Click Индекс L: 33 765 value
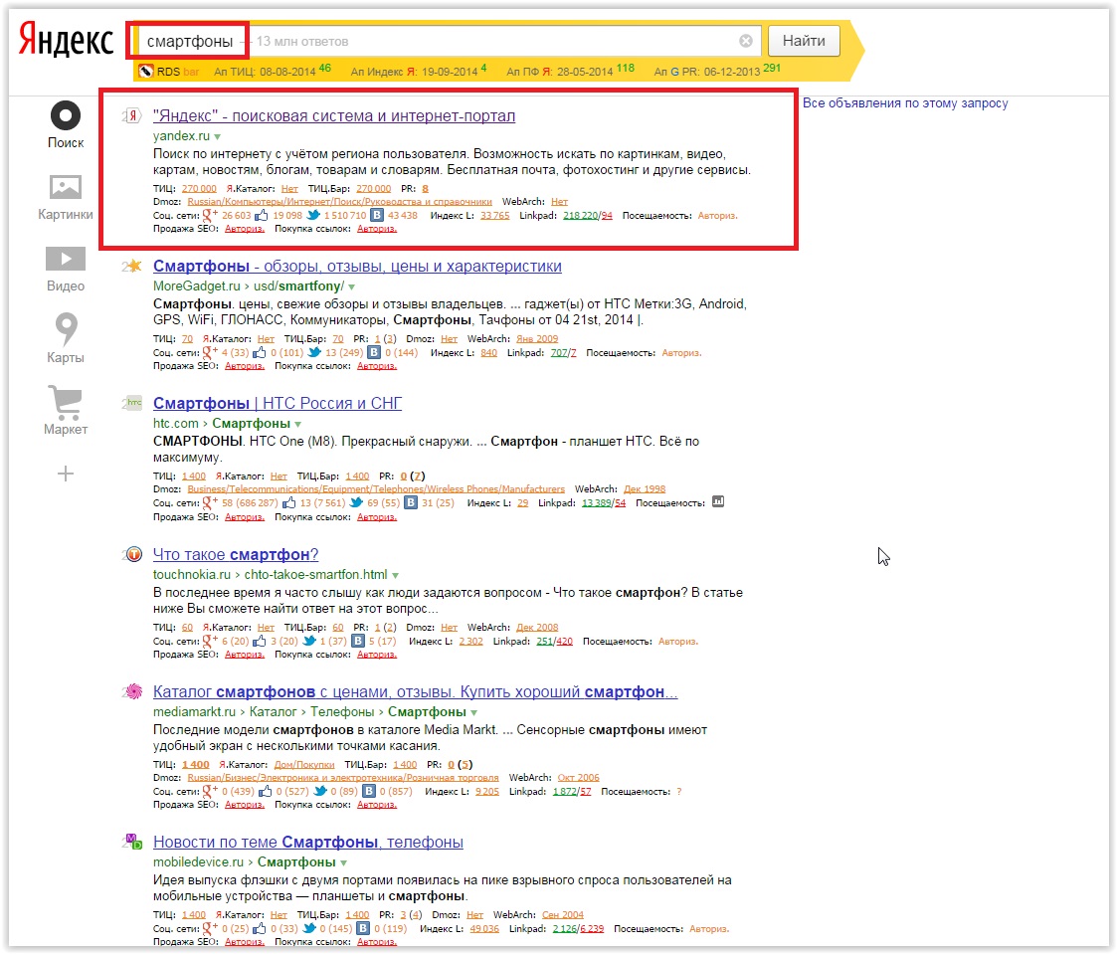The width and height of the screenshot is (1117, 954). pyautogui.click(x=494, y=215)
